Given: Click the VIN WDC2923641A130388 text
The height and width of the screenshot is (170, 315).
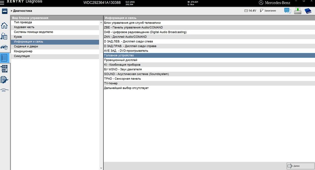Looking at the screenshot, I should point(102,3).
